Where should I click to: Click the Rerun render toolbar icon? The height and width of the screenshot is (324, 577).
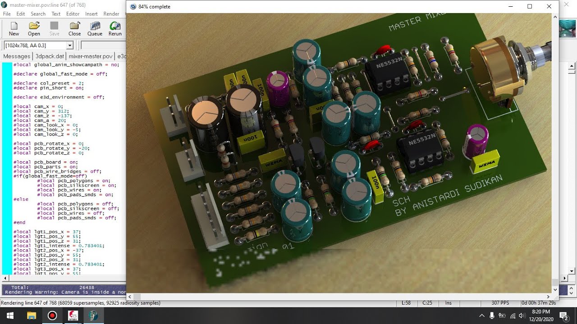(x=115, y=29)
